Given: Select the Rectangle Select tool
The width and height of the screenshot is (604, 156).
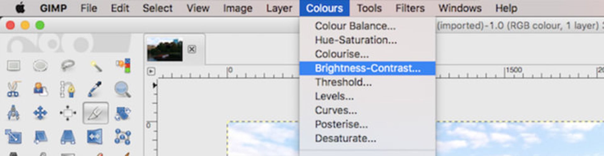Looking at the screenshot, I should tap(14, 66).
